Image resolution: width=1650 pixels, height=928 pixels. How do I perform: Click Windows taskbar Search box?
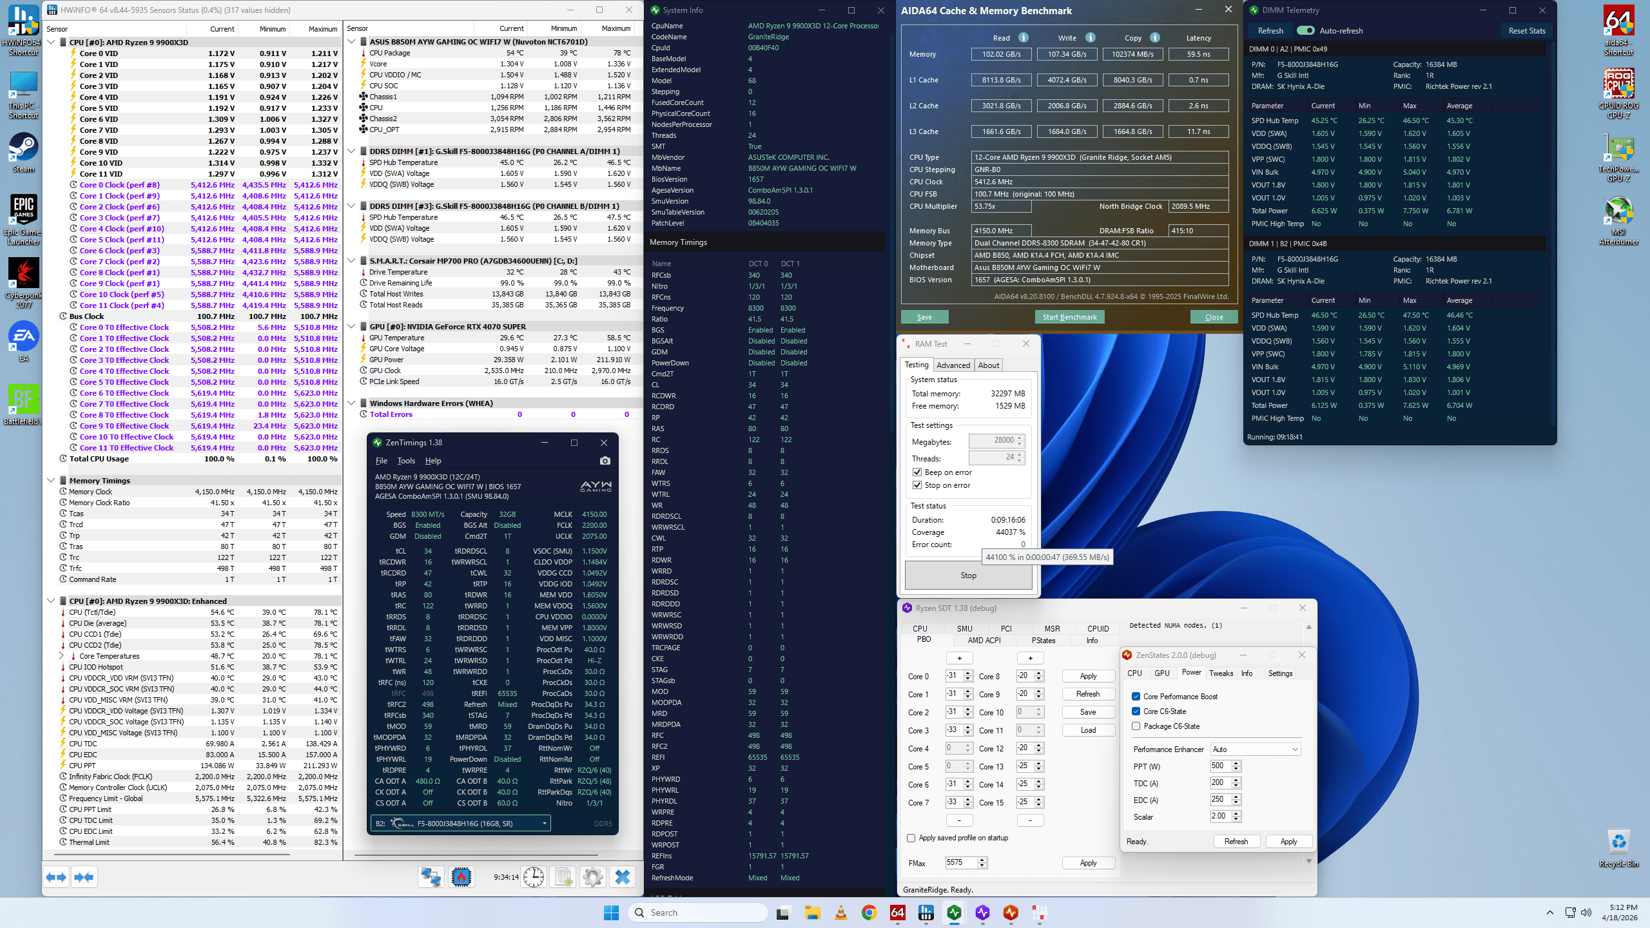pyautogui.click(x=698, y=913)
